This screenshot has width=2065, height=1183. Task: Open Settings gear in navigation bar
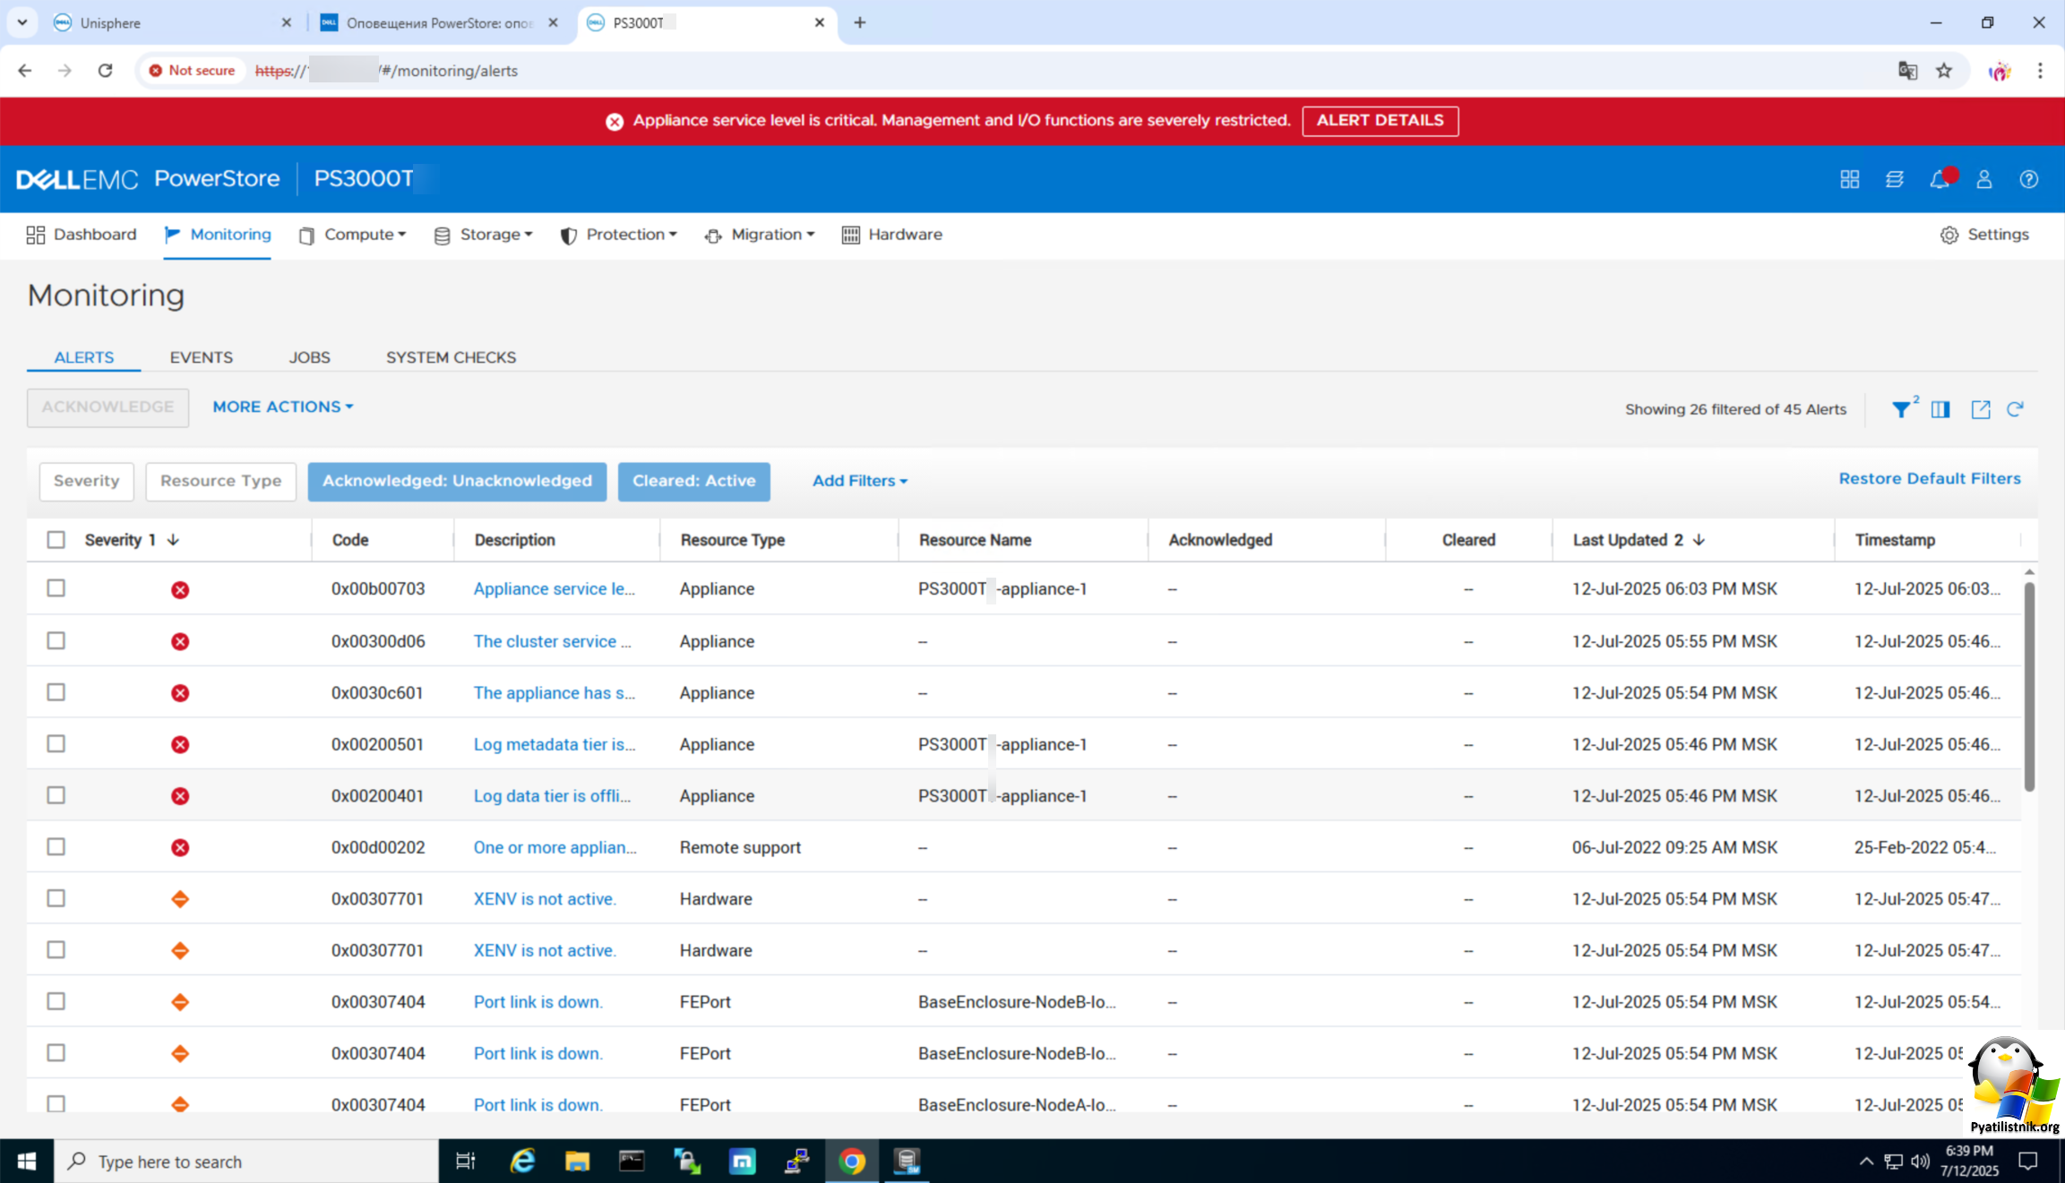1984,235
